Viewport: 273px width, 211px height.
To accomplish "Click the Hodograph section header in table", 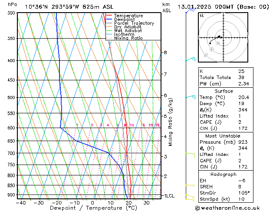I will 224,174.
